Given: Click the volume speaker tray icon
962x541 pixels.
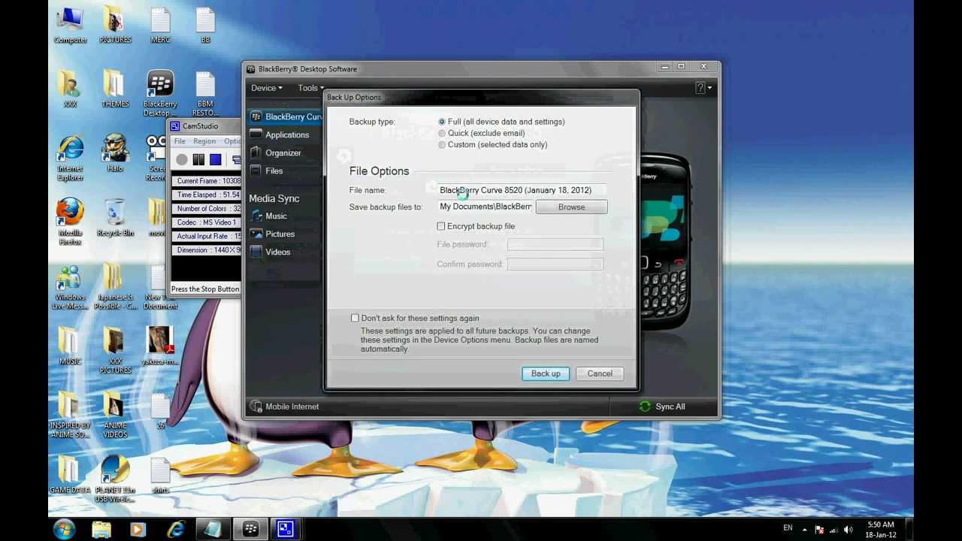Looking at the screenshot, I should pos(849,529).
